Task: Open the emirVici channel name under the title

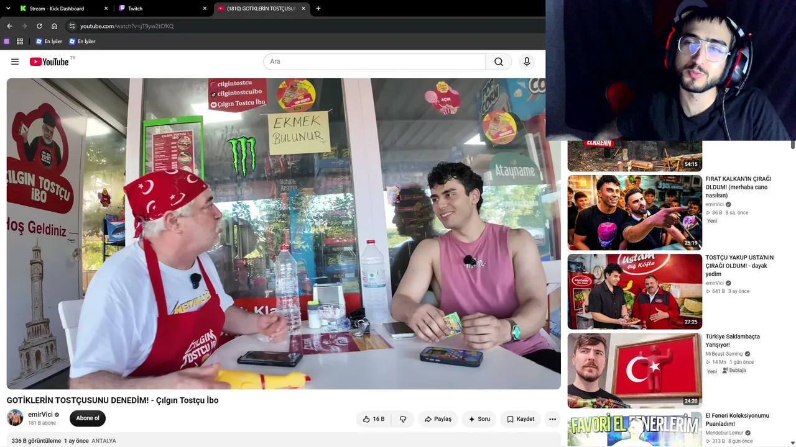Action: coord(40,414)
